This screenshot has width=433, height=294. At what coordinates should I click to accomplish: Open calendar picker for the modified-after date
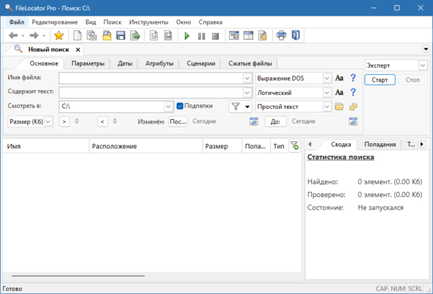254,121
